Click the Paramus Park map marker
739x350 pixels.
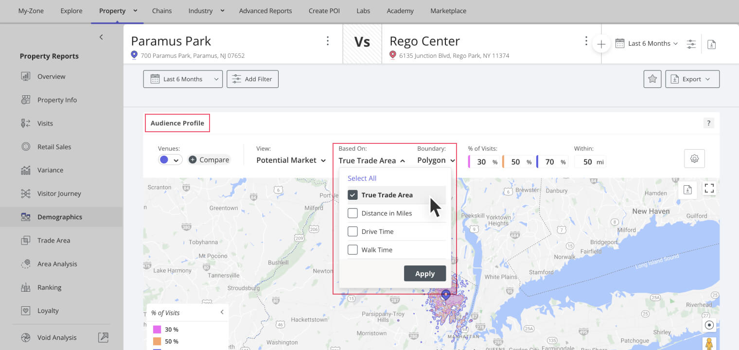[x=445, y=295]
